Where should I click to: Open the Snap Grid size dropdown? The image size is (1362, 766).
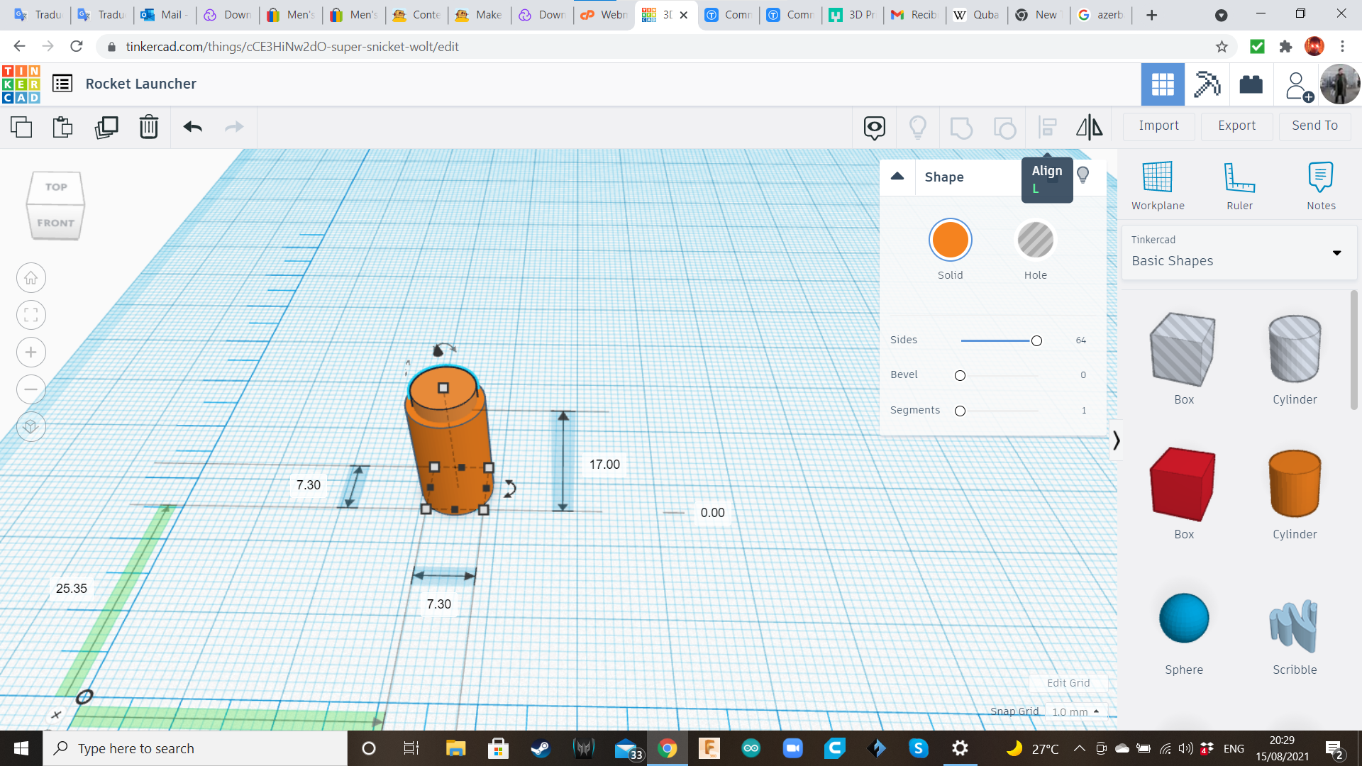pyautogui.click(x=1075, y=711)
